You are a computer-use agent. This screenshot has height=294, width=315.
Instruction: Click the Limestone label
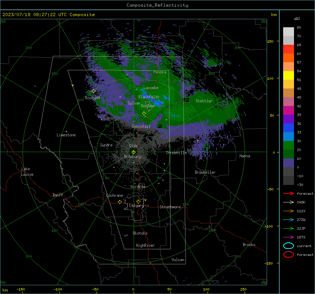(x=66, y=135)
